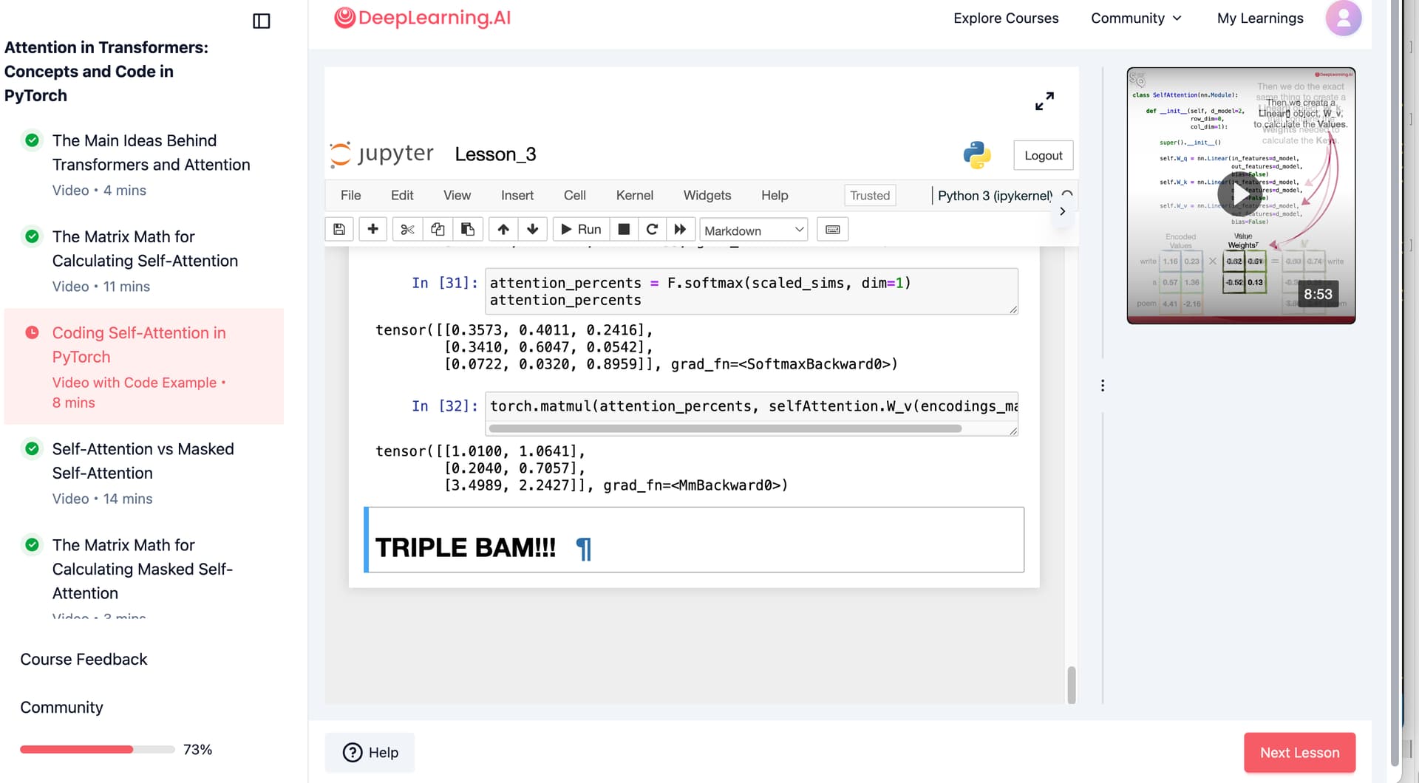This screenshot has width=1419, height=783.
Task: Open Explore Courses link
Action: [1006, 18]
